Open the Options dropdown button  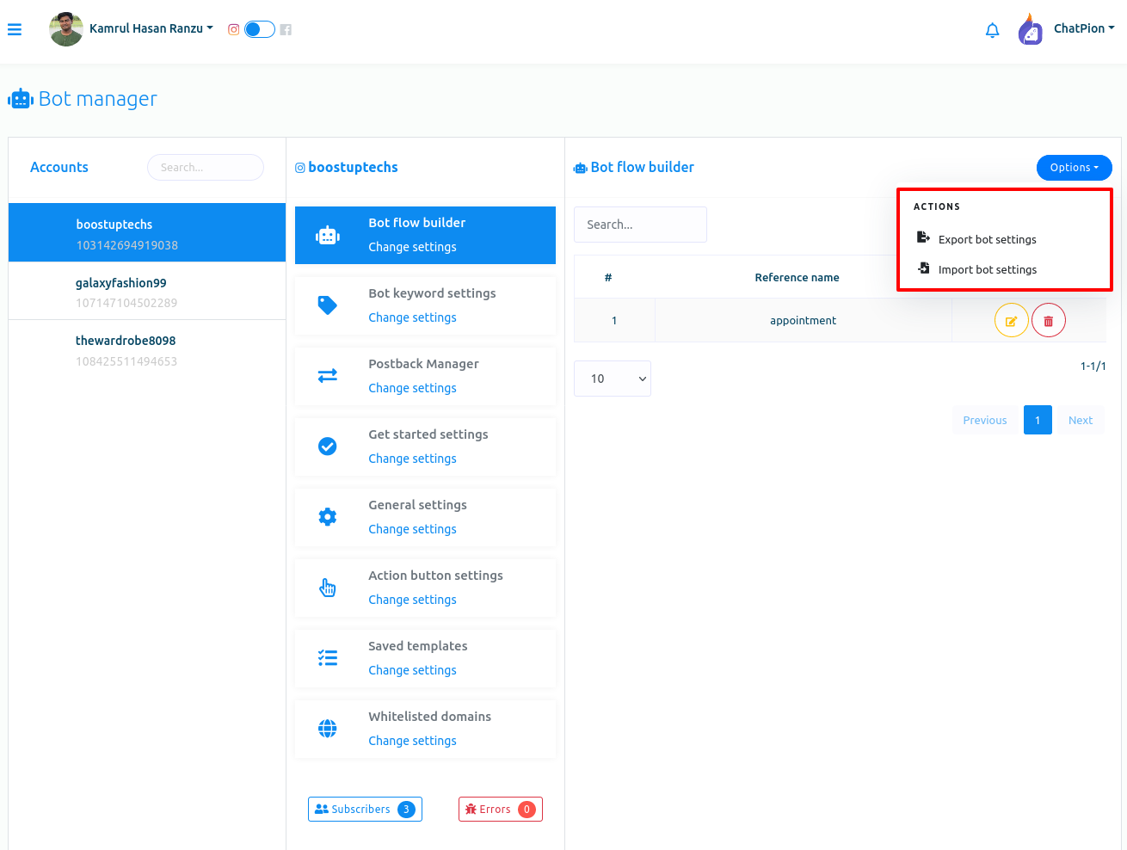point(1074,168)
